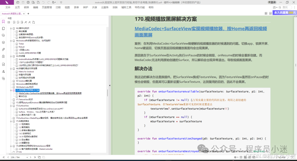The image size is (297, 161).
Task: Select the 169.MediaCodec知识 bookmark
Action: click(x=25, y=87)
